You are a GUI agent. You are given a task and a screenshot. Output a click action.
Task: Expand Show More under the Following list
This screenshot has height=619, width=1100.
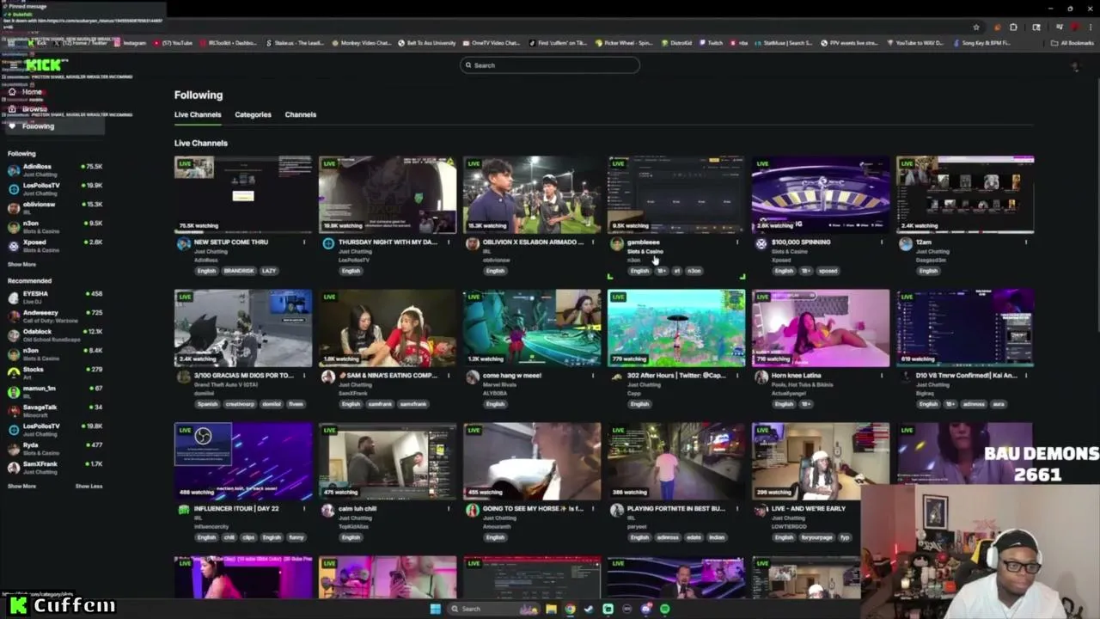pyautogui.click(x=21, y=265)
